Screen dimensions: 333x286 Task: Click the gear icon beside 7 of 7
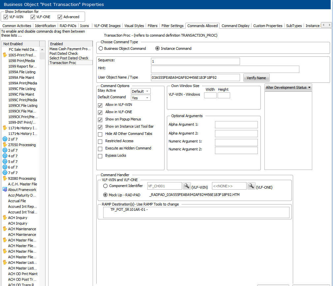(5, 173)
